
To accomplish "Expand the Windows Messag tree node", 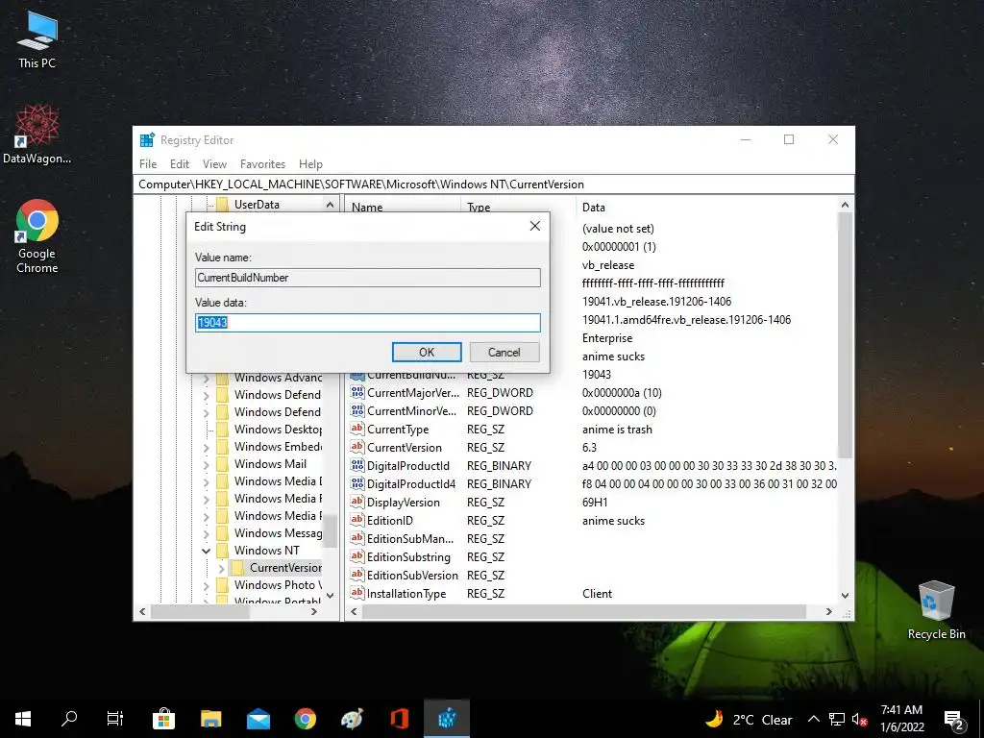I will coord(206,533).
